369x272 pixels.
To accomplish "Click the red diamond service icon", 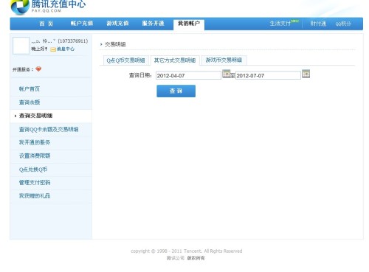I will pos(38,69).
